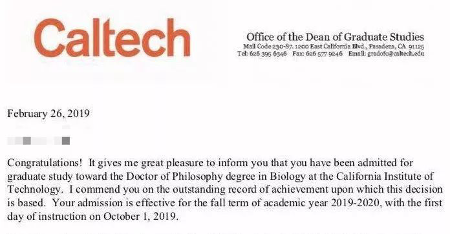450x234 pixels.
Task: Click the Fax: 626 577 9246 number
Action: tap(317, 54)
